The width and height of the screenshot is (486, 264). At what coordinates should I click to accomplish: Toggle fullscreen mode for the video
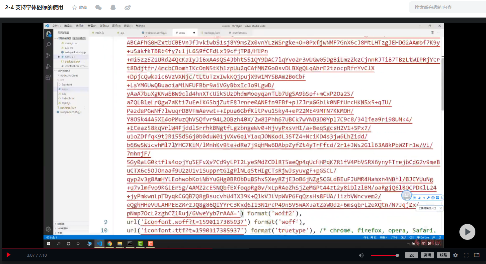[466, 255]
